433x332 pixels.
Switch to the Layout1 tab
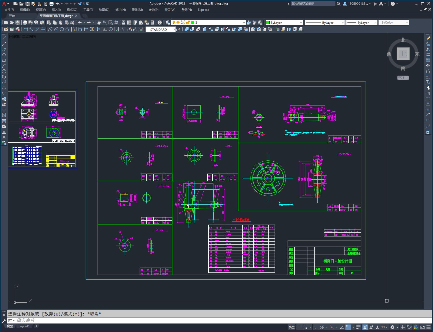[24, 326]
